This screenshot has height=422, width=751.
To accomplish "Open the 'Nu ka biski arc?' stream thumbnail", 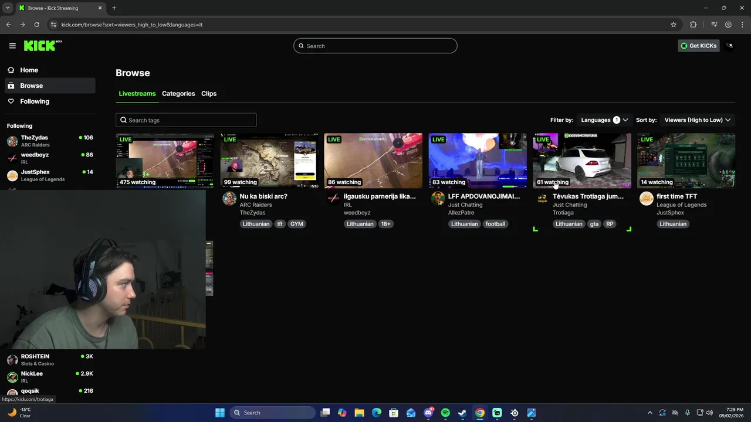I will (269, 161).
